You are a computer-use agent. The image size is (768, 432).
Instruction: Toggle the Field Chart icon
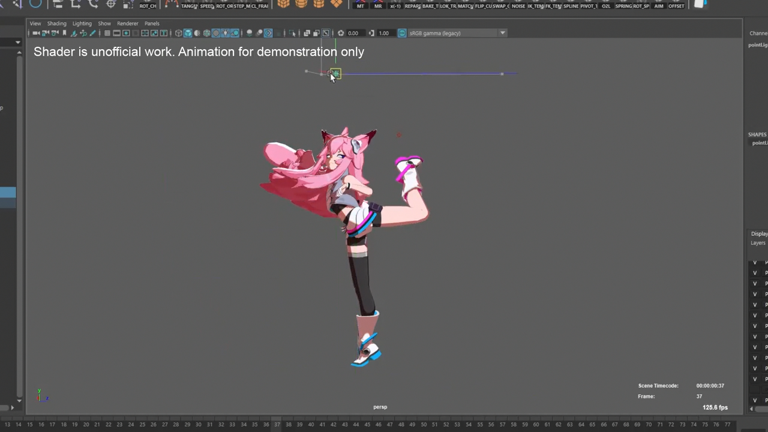click(x=145, y=33)
